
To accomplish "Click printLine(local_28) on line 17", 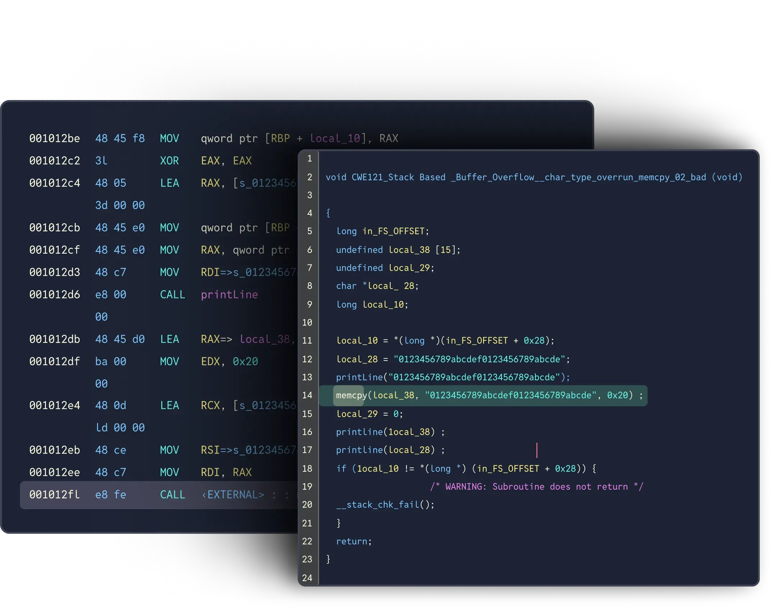I will click(x=391, y=450).
